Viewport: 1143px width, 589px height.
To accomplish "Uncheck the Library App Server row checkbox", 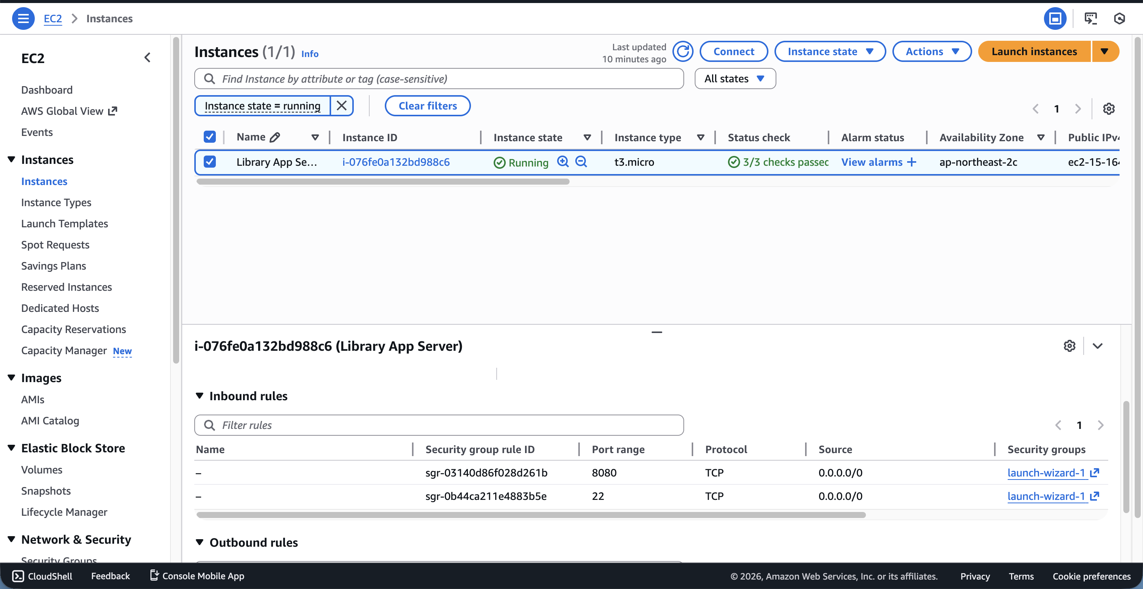I will coord(209,162).
